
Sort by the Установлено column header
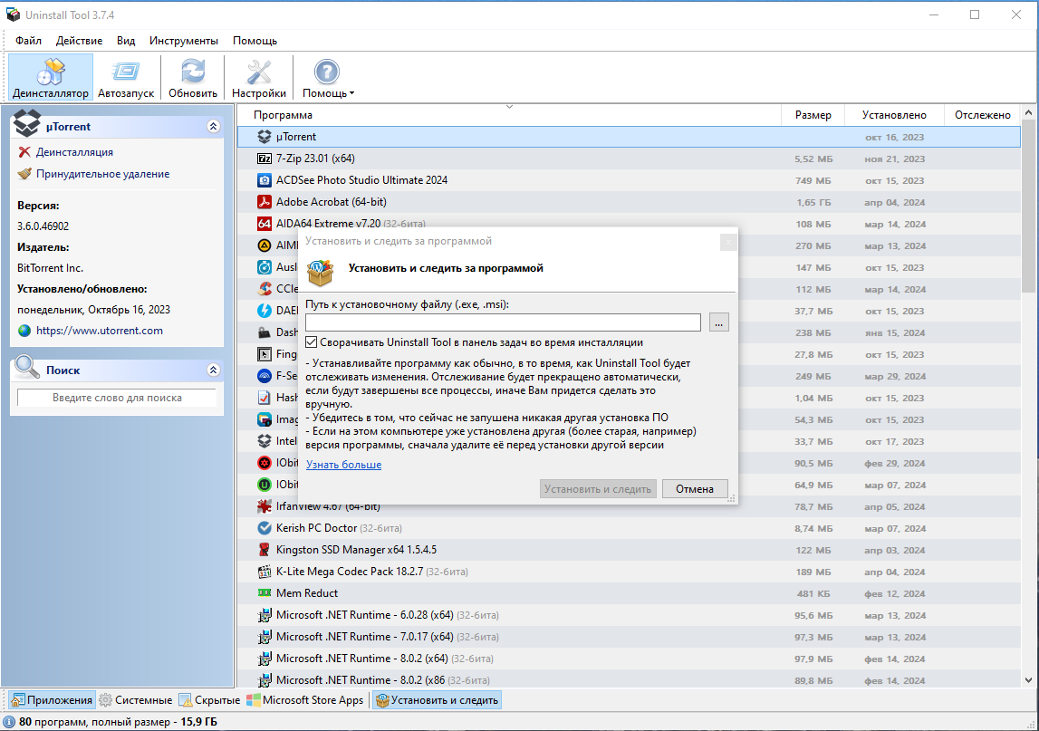coord(894,115)
